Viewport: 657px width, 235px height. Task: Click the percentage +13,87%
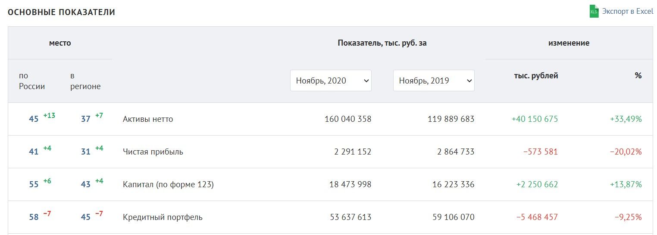tap(626, 185)
